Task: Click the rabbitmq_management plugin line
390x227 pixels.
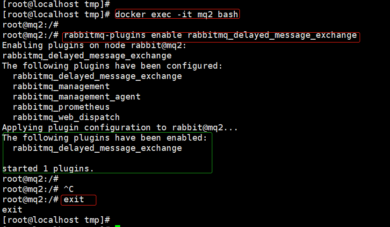Action: pyautogui.click(x=61, y=86)
